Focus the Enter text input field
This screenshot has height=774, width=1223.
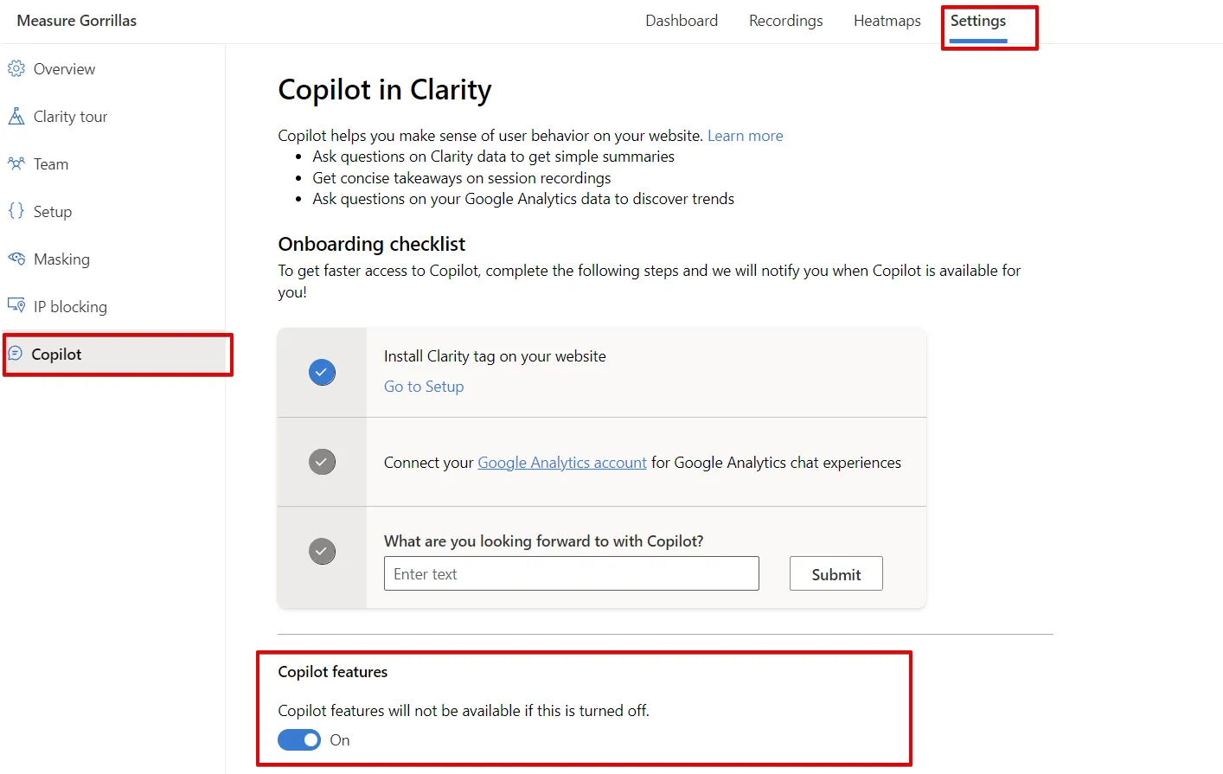tap(571, 574)
